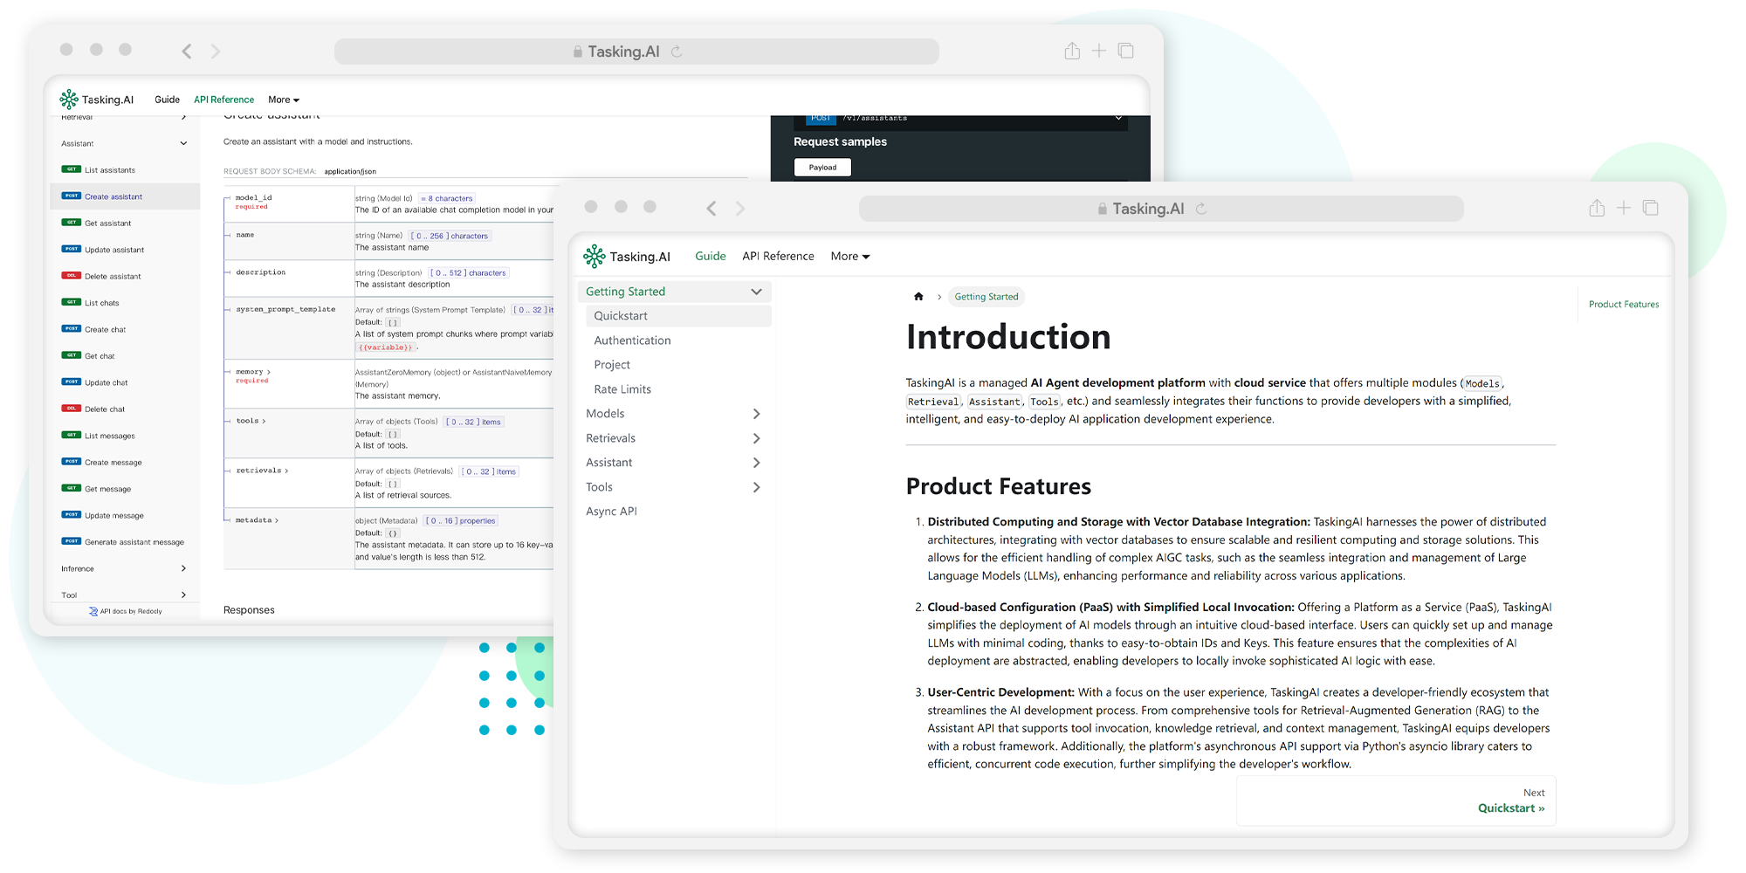The image size is (1746, 873).
Task: Click the Tasking.AI logo icon
Action: 595,256
